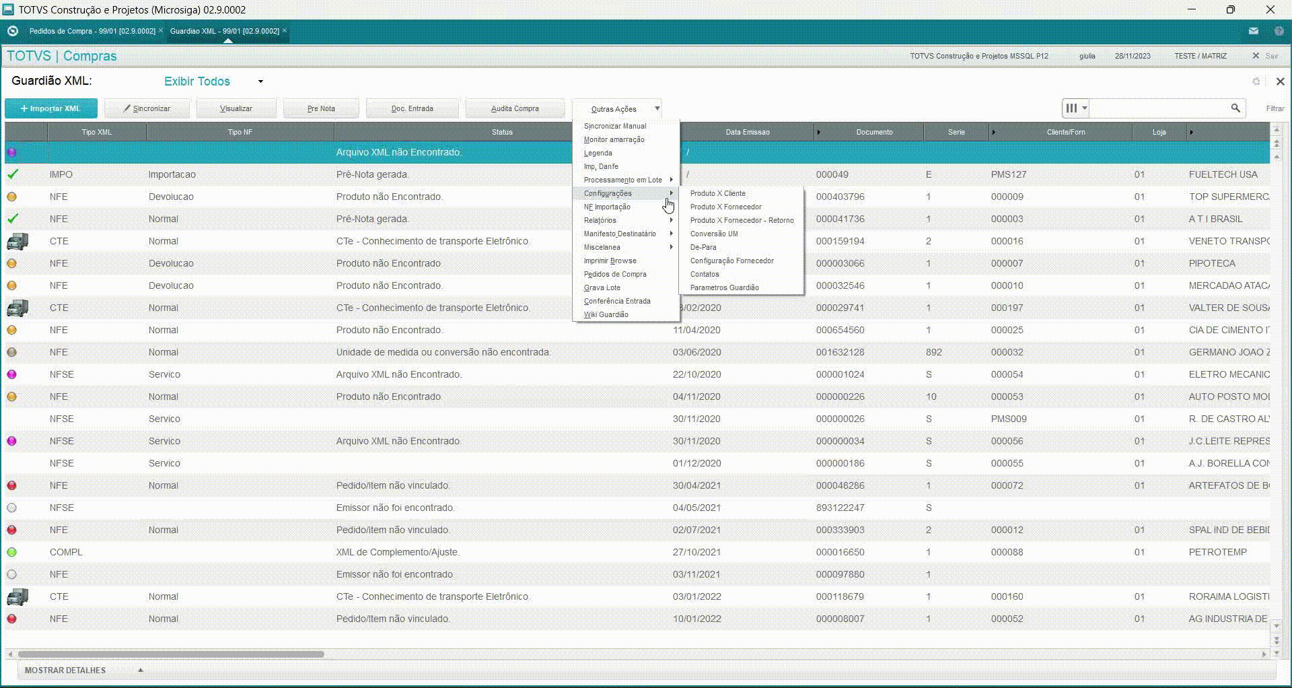This screenshot has height=688, width=1292.
Task: Click the search magnifier icon
Action: (x=1235, y=108)
